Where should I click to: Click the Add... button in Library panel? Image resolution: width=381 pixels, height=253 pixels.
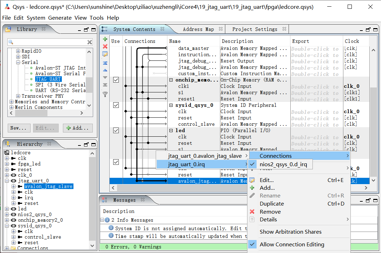[78, 128]
